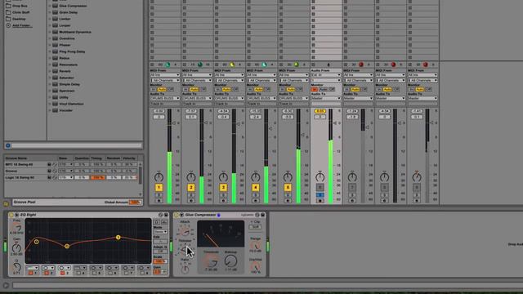Screen dimensions: 523x294
Task: Click the commit icon for Logic 16 Swing groove
Action: click(55, 177)
